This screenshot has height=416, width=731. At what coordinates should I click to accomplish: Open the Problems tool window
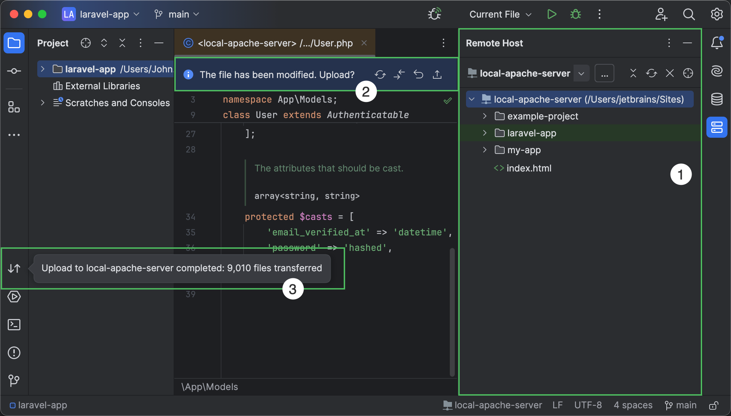pyautogui.click(x=14, y=353)
